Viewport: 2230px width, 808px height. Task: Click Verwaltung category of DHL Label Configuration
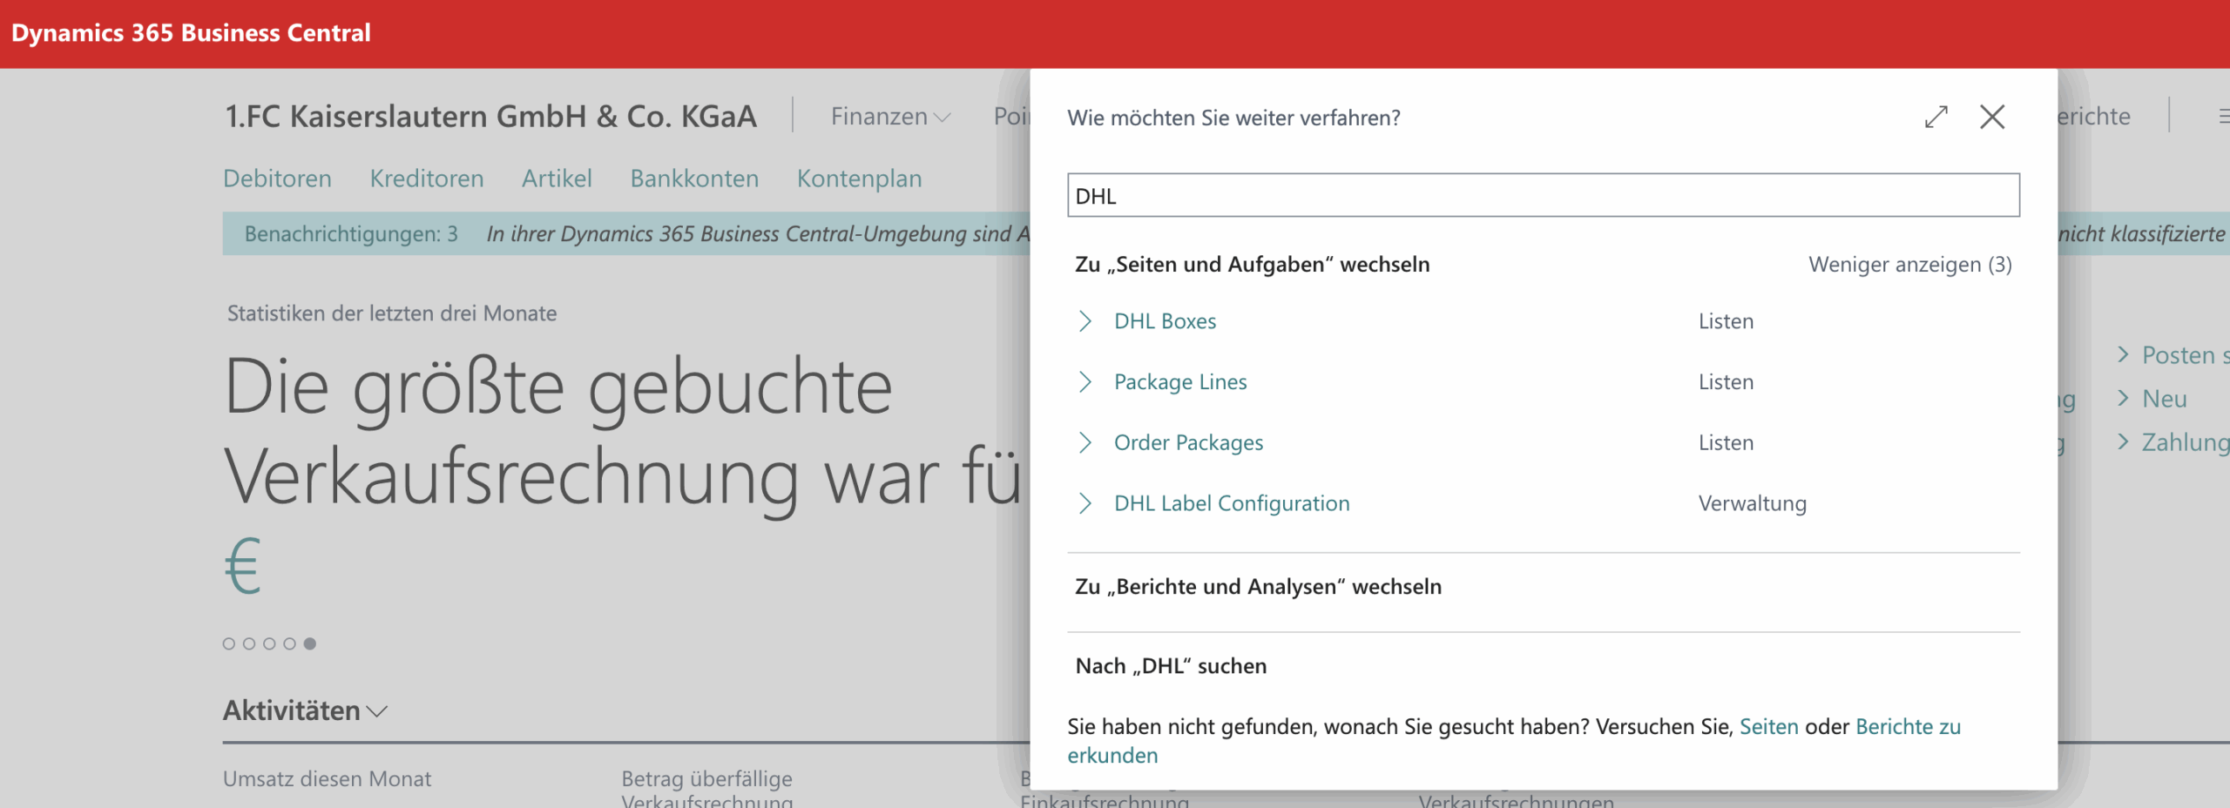point(1752,503)
